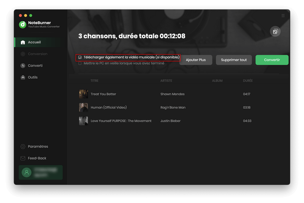Click the Accueil home icon
This screenshot has height=203, width=304.
(23, 42)
